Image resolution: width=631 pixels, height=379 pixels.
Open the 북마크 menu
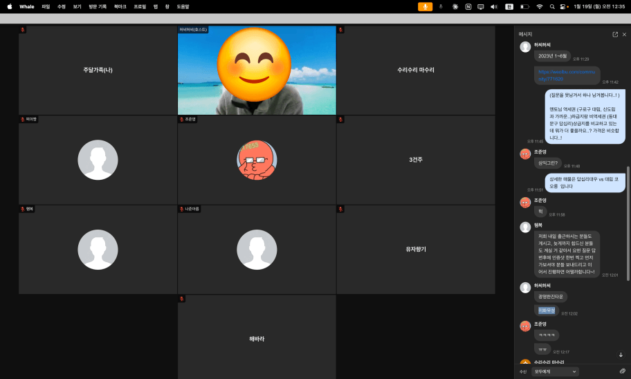click(120, 6)
